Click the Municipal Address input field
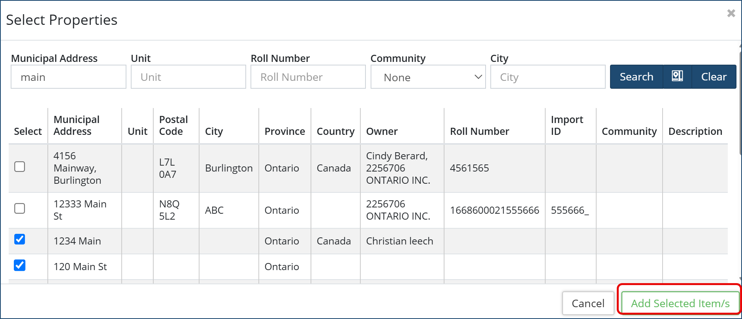 (68, 77)
